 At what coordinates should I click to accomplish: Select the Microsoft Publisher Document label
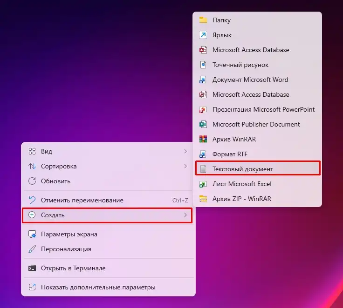(x=256, y=124)
